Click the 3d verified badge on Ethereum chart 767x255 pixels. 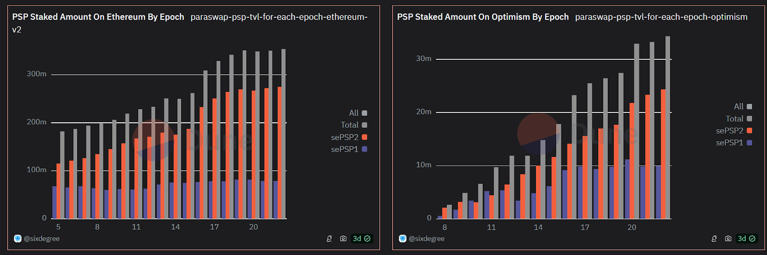point(361,238)
